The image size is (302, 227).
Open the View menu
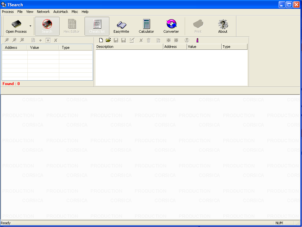tap(30, 12)
